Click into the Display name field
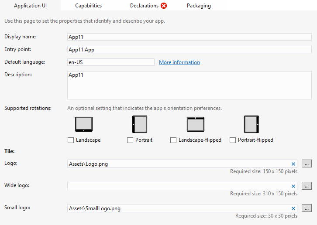Image resolution: width=317 pixels, height=225 pixels. point(190,37)
